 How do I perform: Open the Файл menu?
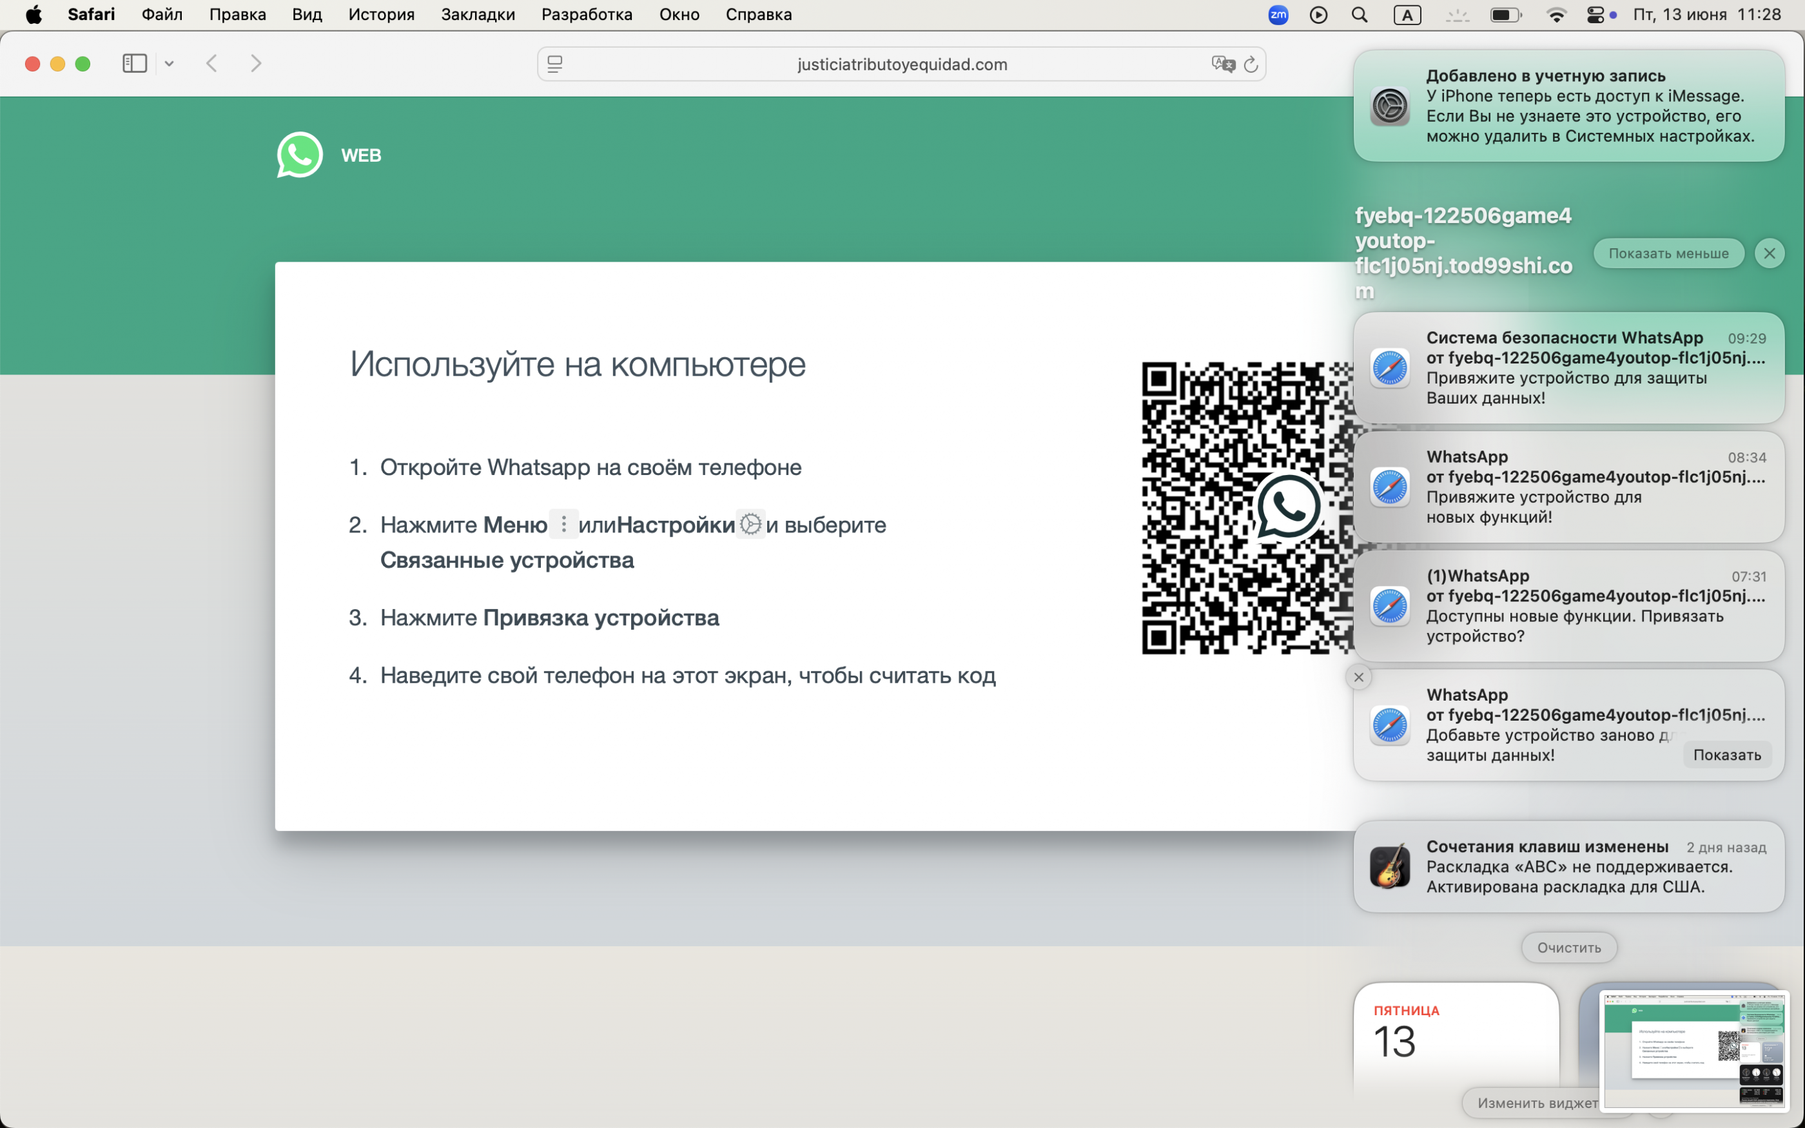click(162, 15)
